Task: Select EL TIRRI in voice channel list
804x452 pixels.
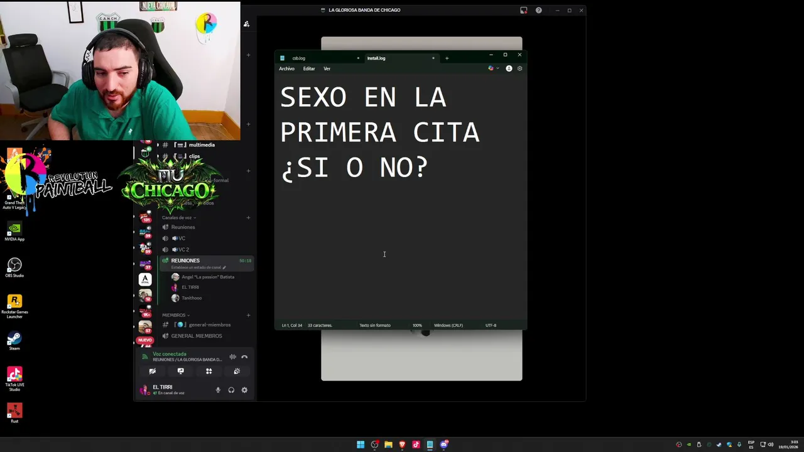Action: point(190,288)
